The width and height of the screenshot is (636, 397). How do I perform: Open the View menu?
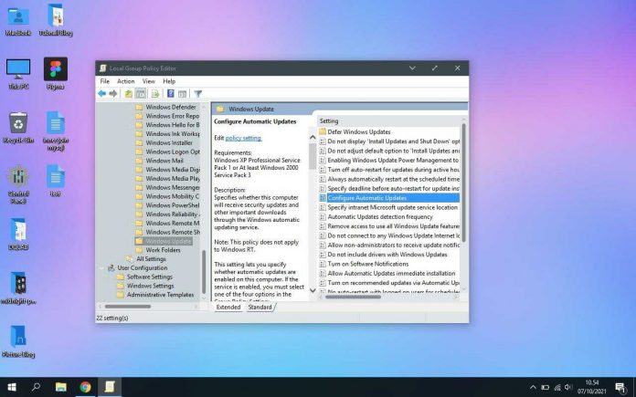[148, 81]
